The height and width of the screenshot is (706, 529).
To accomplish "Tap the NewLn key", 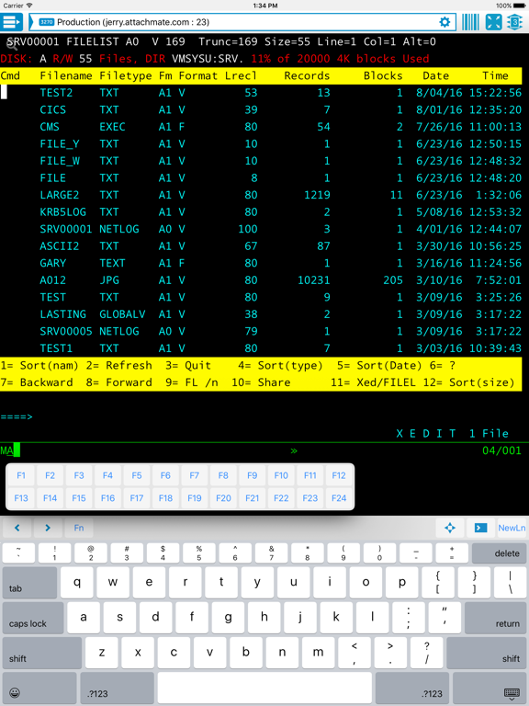I will coord(512,528).
